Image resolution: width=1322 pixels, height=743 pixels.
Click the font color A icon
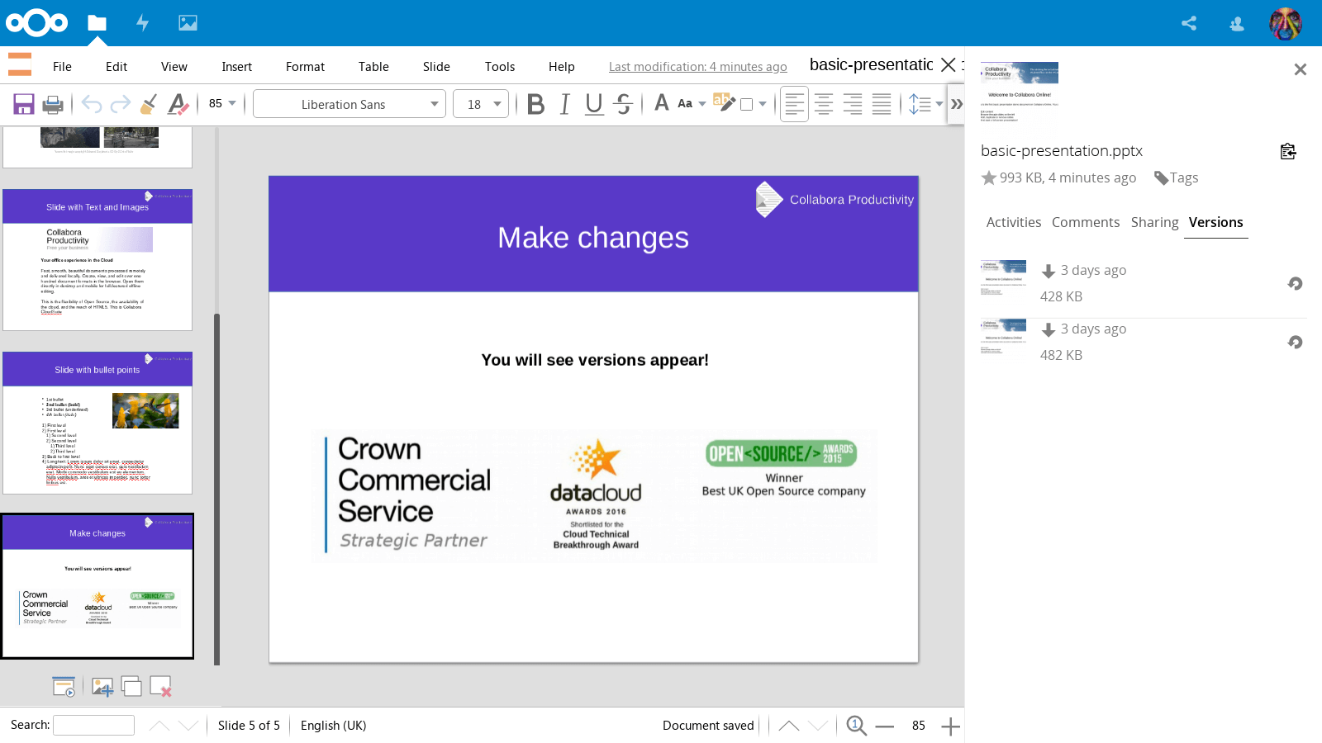tap(661, 103)
